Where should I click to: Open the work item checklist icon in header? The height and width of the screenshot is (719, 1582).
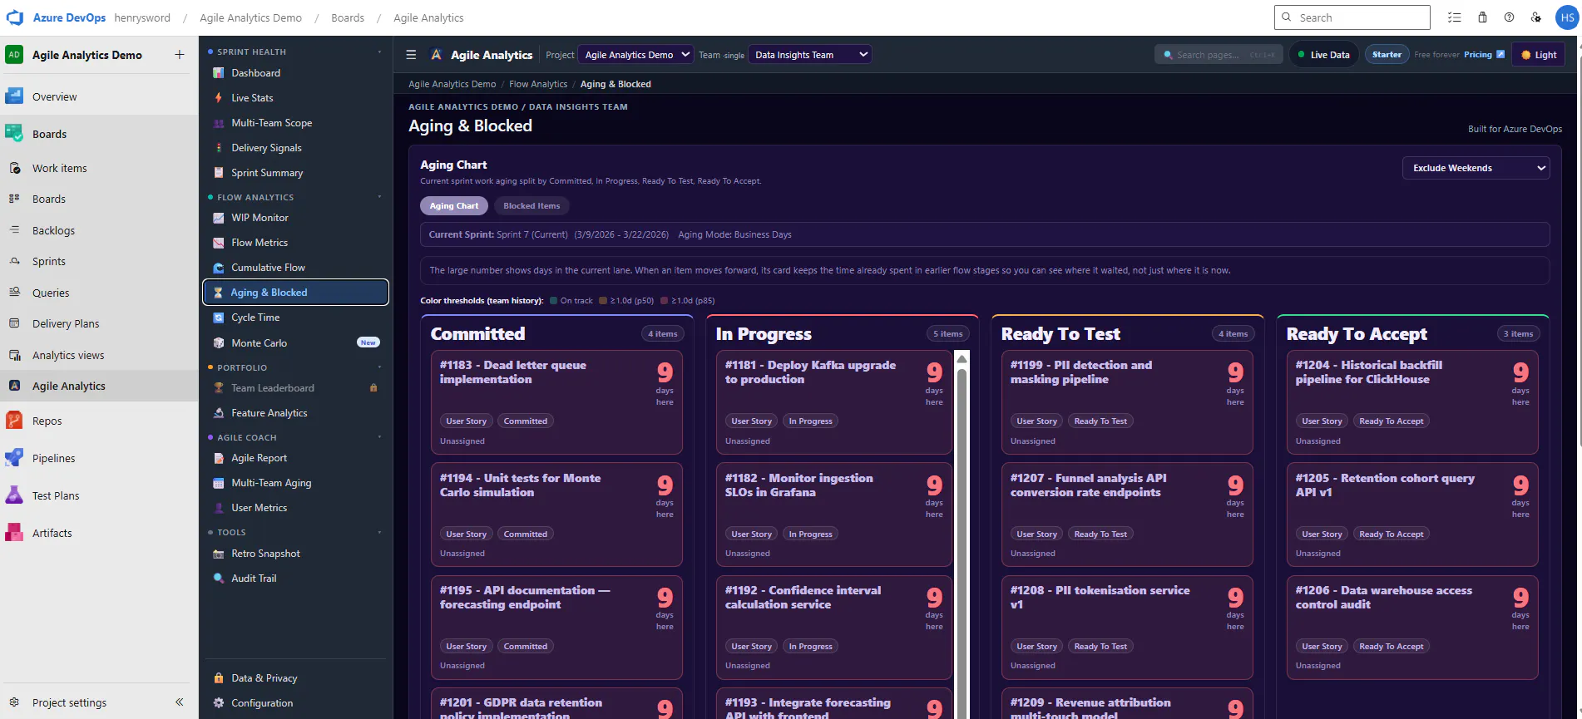click(x=1454, y=17)
